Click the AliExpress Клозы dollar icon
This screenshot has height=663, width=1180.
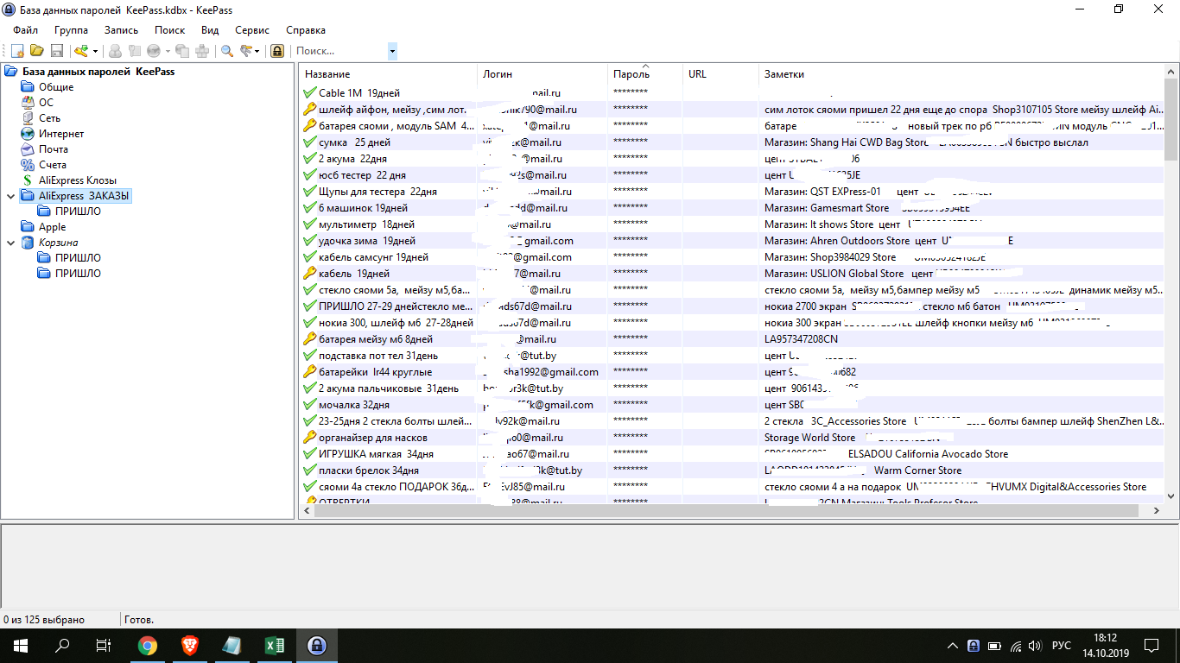28,180
